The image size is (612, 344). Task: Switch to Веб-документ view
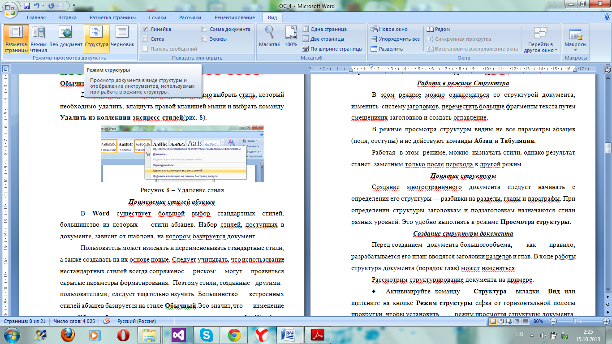pyautogui.click(x=66, y=39)
